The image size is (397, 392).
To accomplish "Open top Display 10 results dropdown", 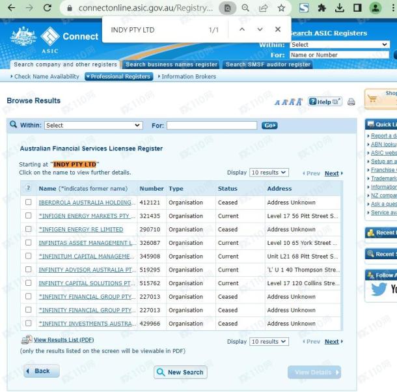I will tap(269, 173).
